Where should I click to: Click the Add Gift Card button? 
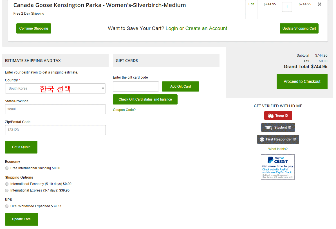(x=180, y=86)
